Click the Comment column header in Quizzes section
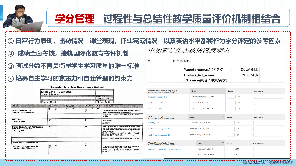Image resolution: width=296 pixels, height=166 pixels. (x=258, y=117)
